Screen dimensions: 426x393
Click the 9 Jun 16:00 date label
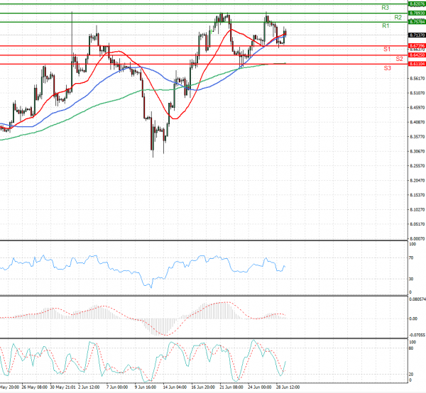click(x=146, y=387)
